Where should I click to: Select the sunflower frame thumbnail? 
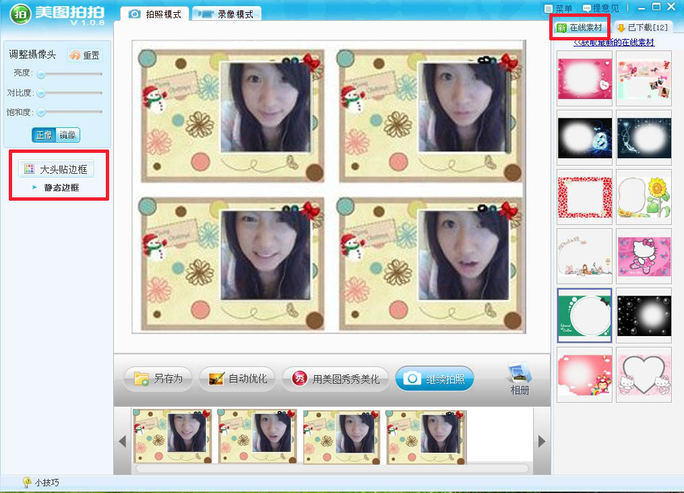(x=644, y=197)
